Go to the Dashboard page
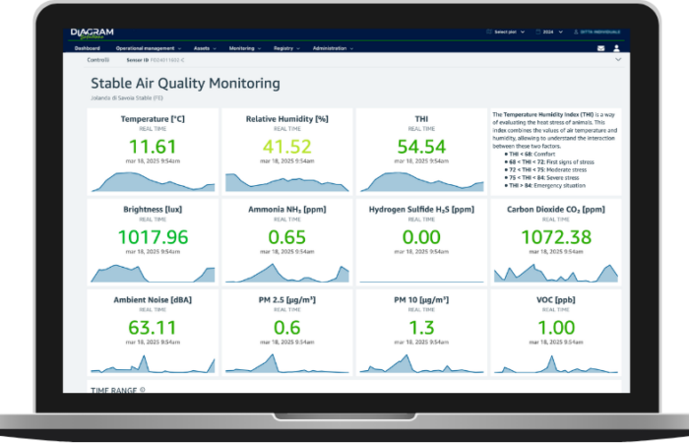The image size is (689, 443). coord(88,48)
